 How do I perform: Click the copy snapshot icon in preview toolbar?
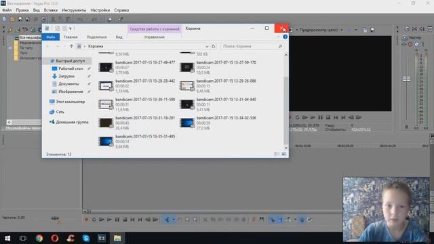365,30
